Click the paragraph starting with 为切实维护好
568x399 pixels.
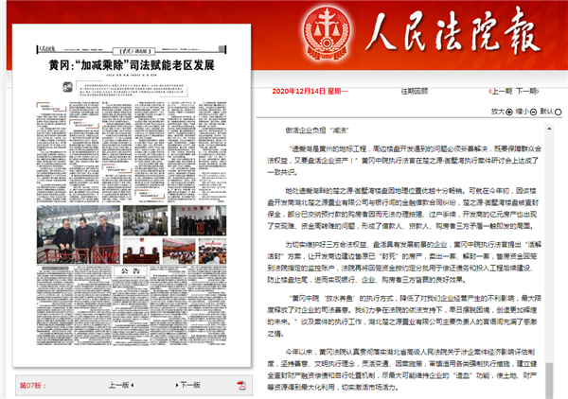click(404, 262)
